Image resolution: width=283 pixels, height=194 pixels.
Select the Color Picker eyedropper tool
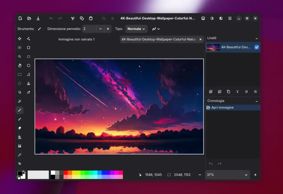coord(20,155)
